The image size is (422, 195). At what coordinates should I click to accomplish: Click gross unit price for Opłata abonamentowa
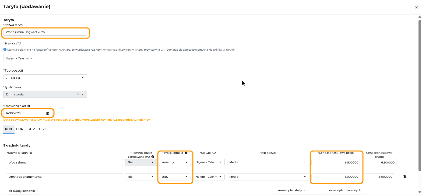coord(379,177)
